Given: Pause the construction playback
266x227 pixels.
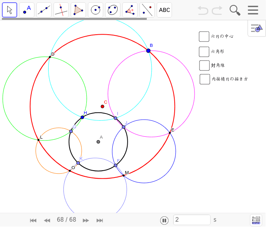Looking at the screenshot, I should pyautogui.click(x=164, y=221).
